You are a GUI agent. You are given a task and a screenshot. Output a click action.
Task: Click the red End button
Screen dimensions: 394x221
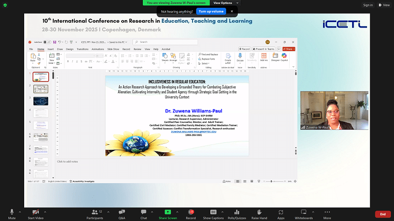(x=383, y=214)
